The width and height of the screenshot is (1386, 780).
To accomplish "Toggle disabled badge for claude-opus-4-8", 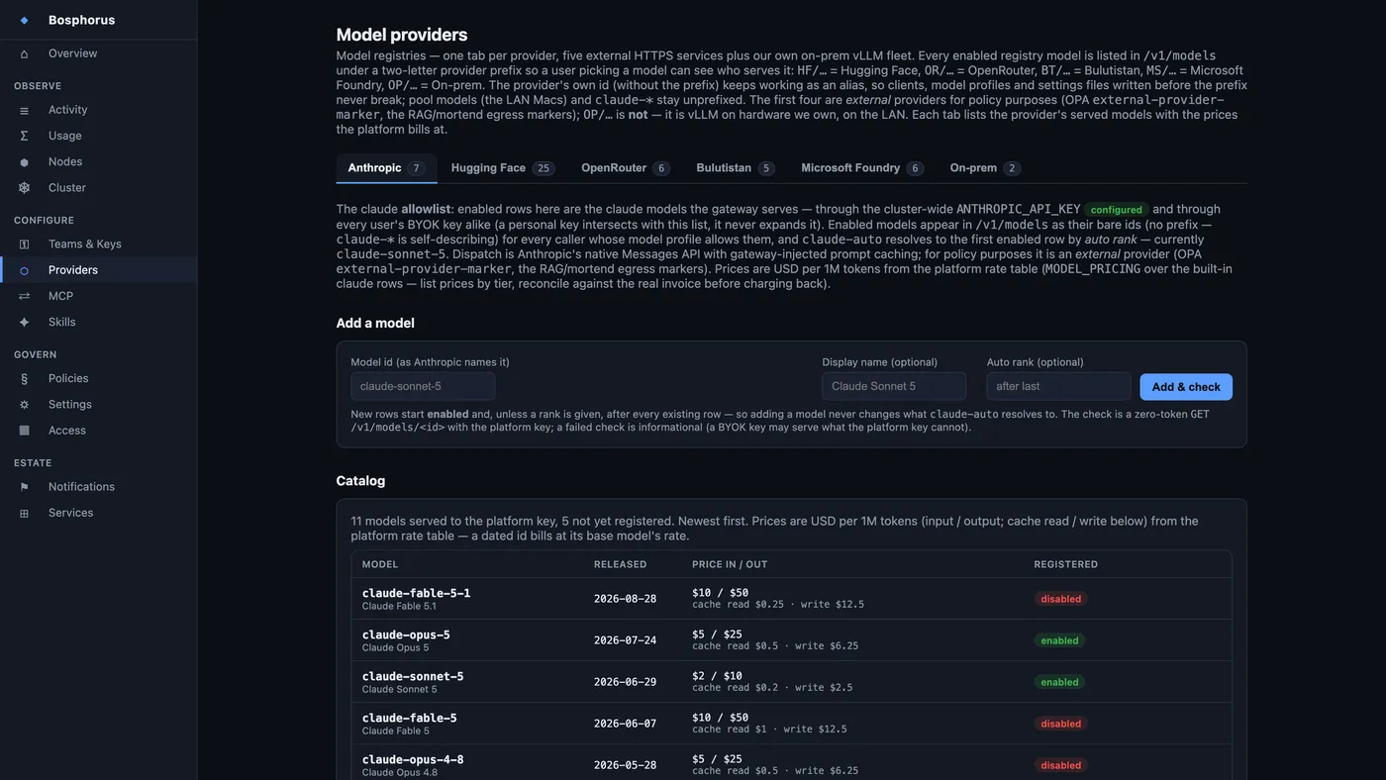I will pos(1060,765).
